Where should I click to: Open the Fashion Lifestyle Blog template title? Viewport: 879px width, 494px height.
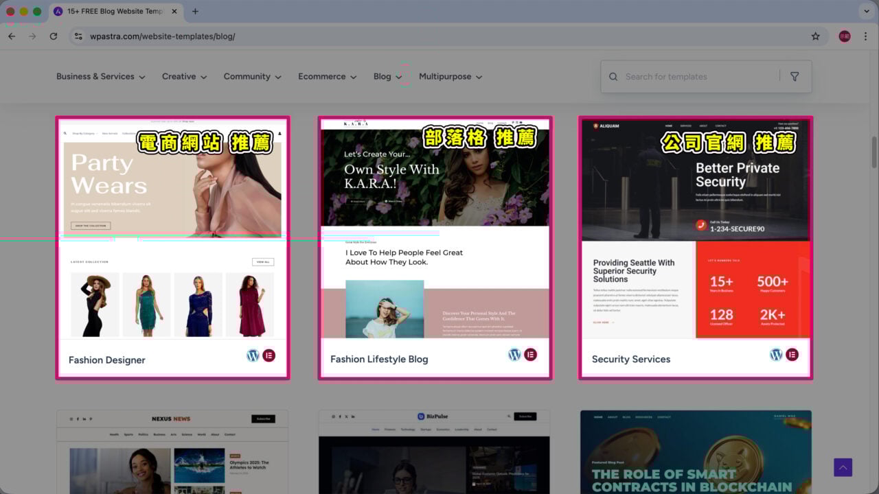[x=379, y=360]
